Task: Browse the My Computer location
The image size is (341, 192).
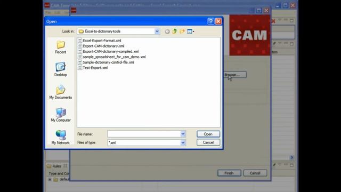Action: (60, 115)
